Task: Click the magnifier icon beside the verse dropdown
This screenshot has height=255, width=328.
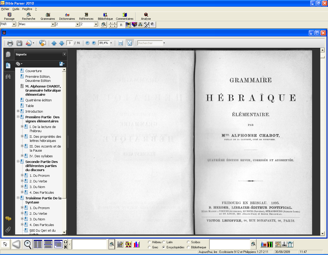Action: coord(104,25)
